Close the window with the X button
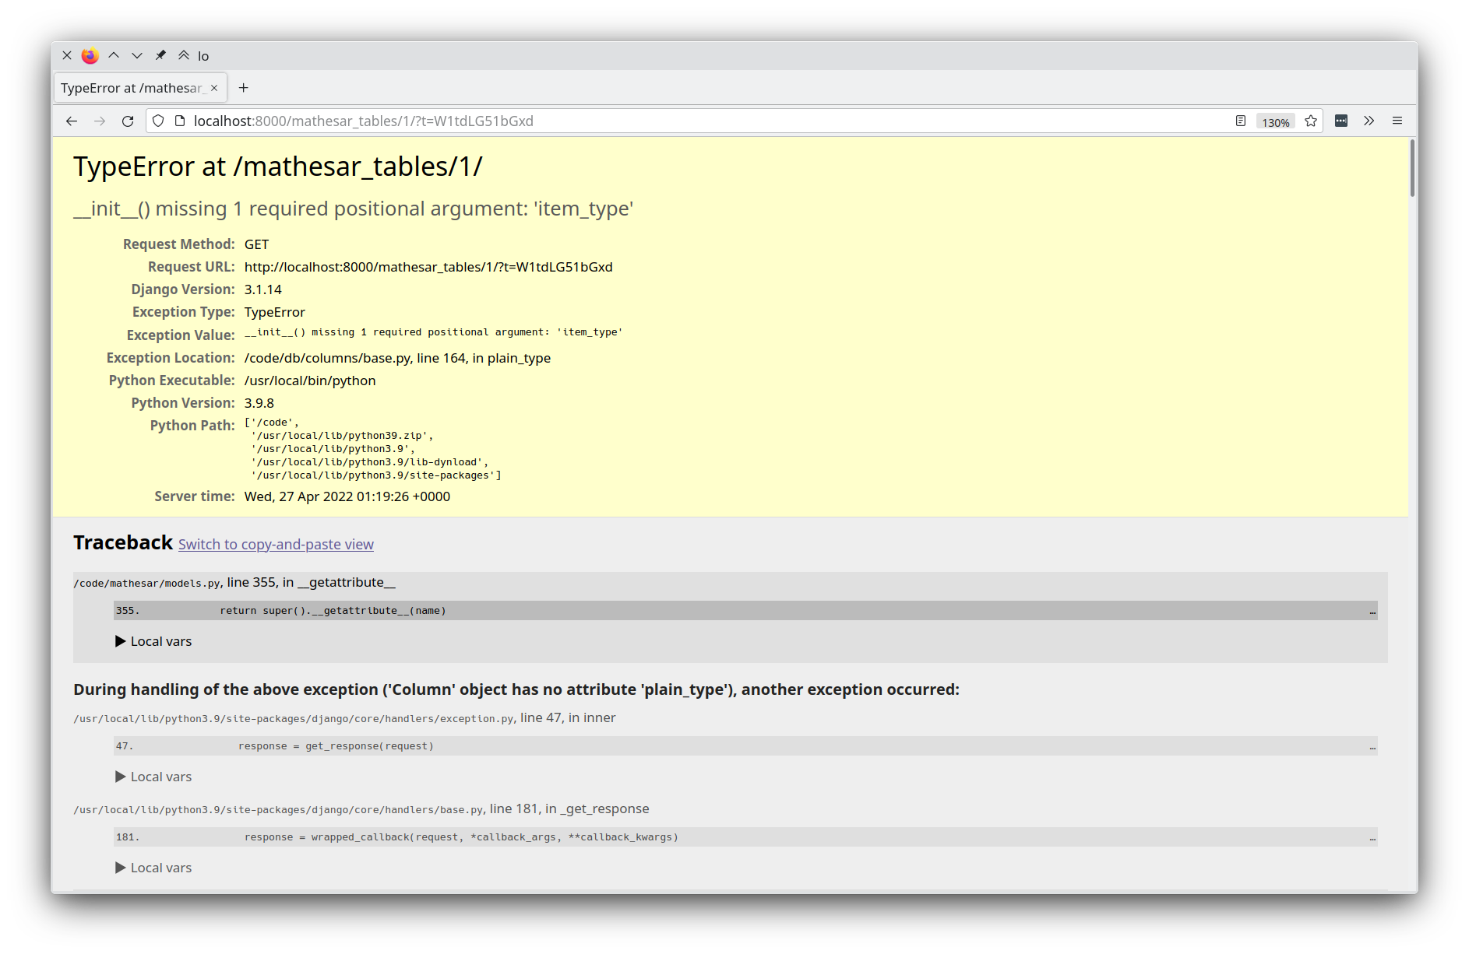Screen dimensions: 1469x954 67,55
